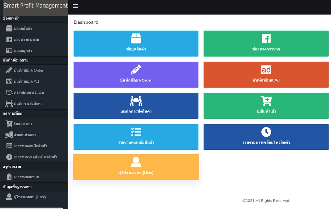The height and width of the screenshot is (209, 331).
Task: Click the สรุปรายงาน section header in sidebar
Action: pos(12,167)
